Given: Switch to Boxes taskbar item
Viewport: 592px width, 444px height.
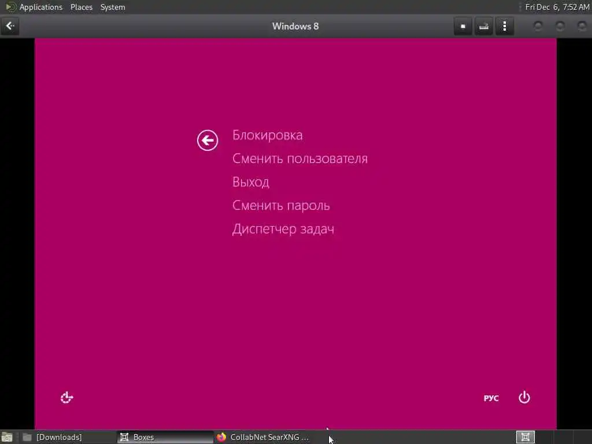Looking at the screenshot, I should (165, 437).
